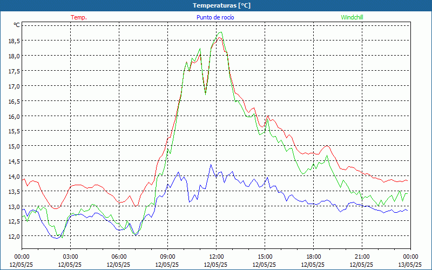Image resolution: width=432 pixels, height=270 pixels.
Task: Click the 21:00 time axis label
Action: (x=362, y=256)
